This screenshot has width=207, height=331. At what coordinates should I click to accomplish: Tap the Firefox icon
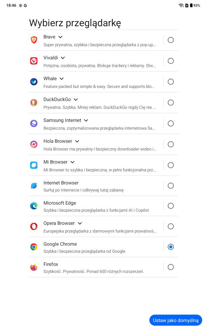[x=34, y=267]
